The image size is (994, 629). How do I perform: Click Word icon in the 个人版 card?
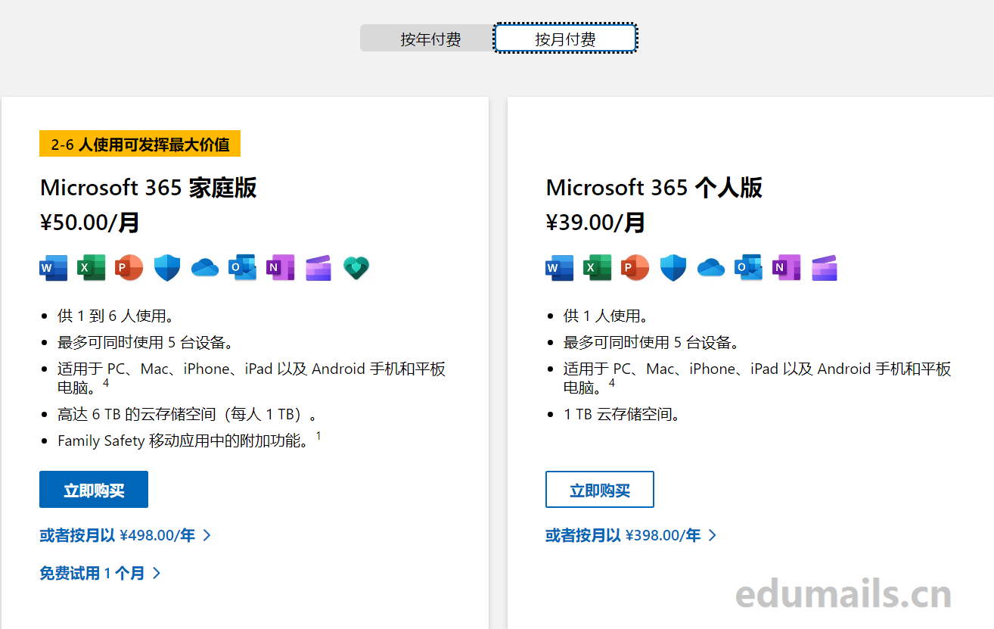(559, 268)
